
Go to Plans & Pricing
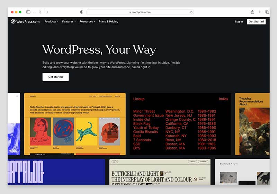pyautogui.click(x=108, y=21)
